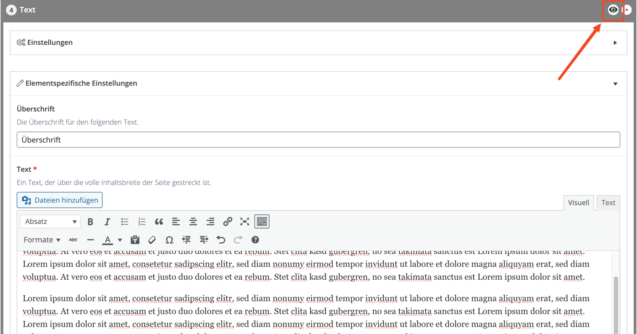The width and height of the screenshot is (637, 334).
Task: Click into the Überschrift input field
Action: coord(318,140)
